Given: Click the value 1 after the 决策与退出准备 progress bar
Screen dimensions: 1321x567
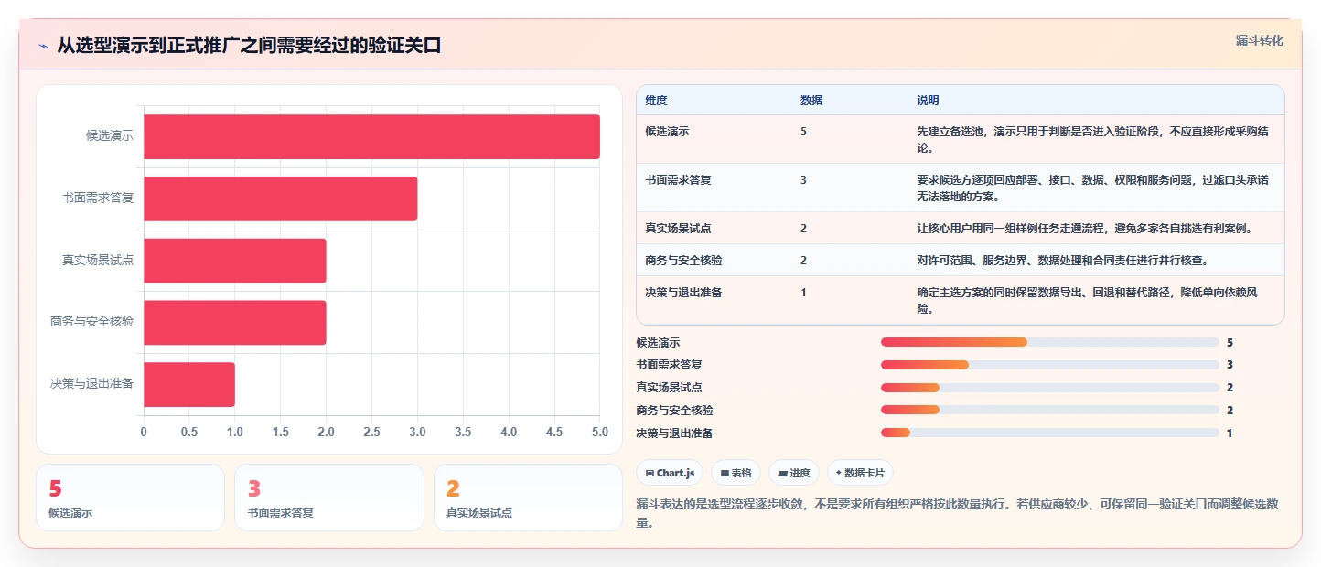Looking at the screenshot, I should point(1230,433).
